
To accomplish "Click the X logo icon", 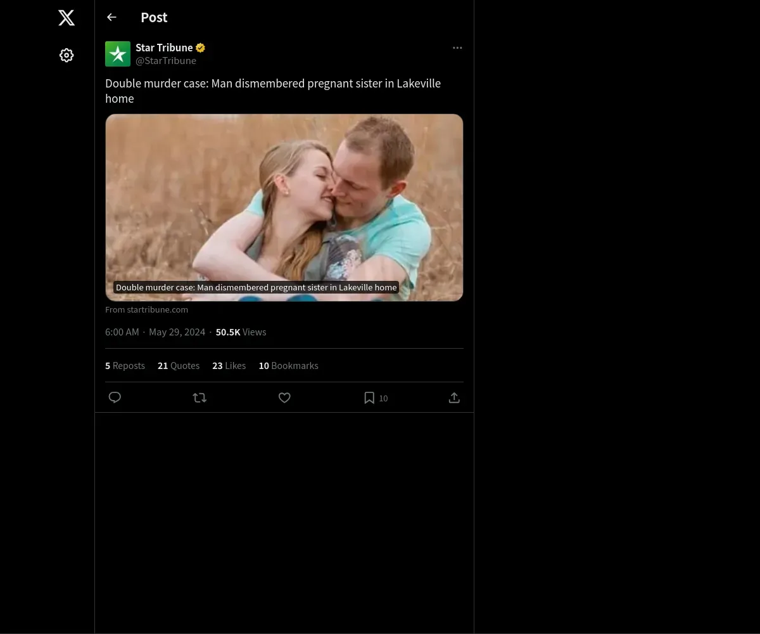I will click(66, 18).
